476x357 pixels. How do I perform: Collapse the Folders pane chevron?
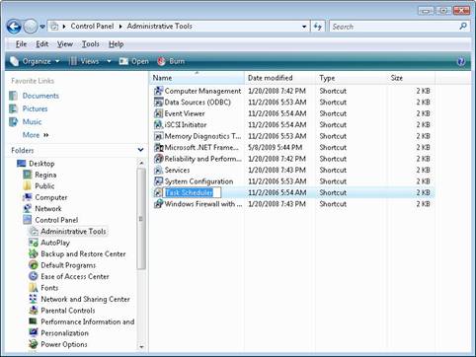pyautogui.click(x=140, y=150)
